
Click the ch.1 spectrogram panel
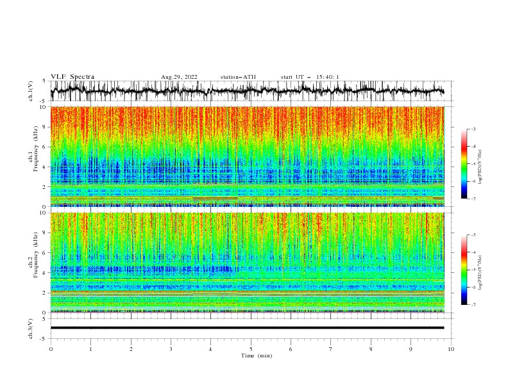pyautogui.click(x=248, y=156)
